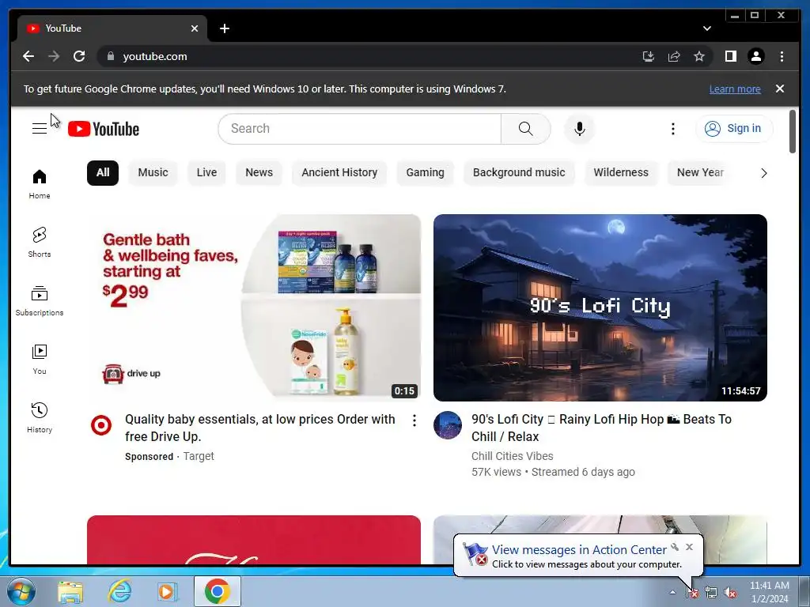The width and height of the screenshot is (810, 607).
Task: Open the 90's Lofi City thumbnail
Action: click(x=600, y=307)
